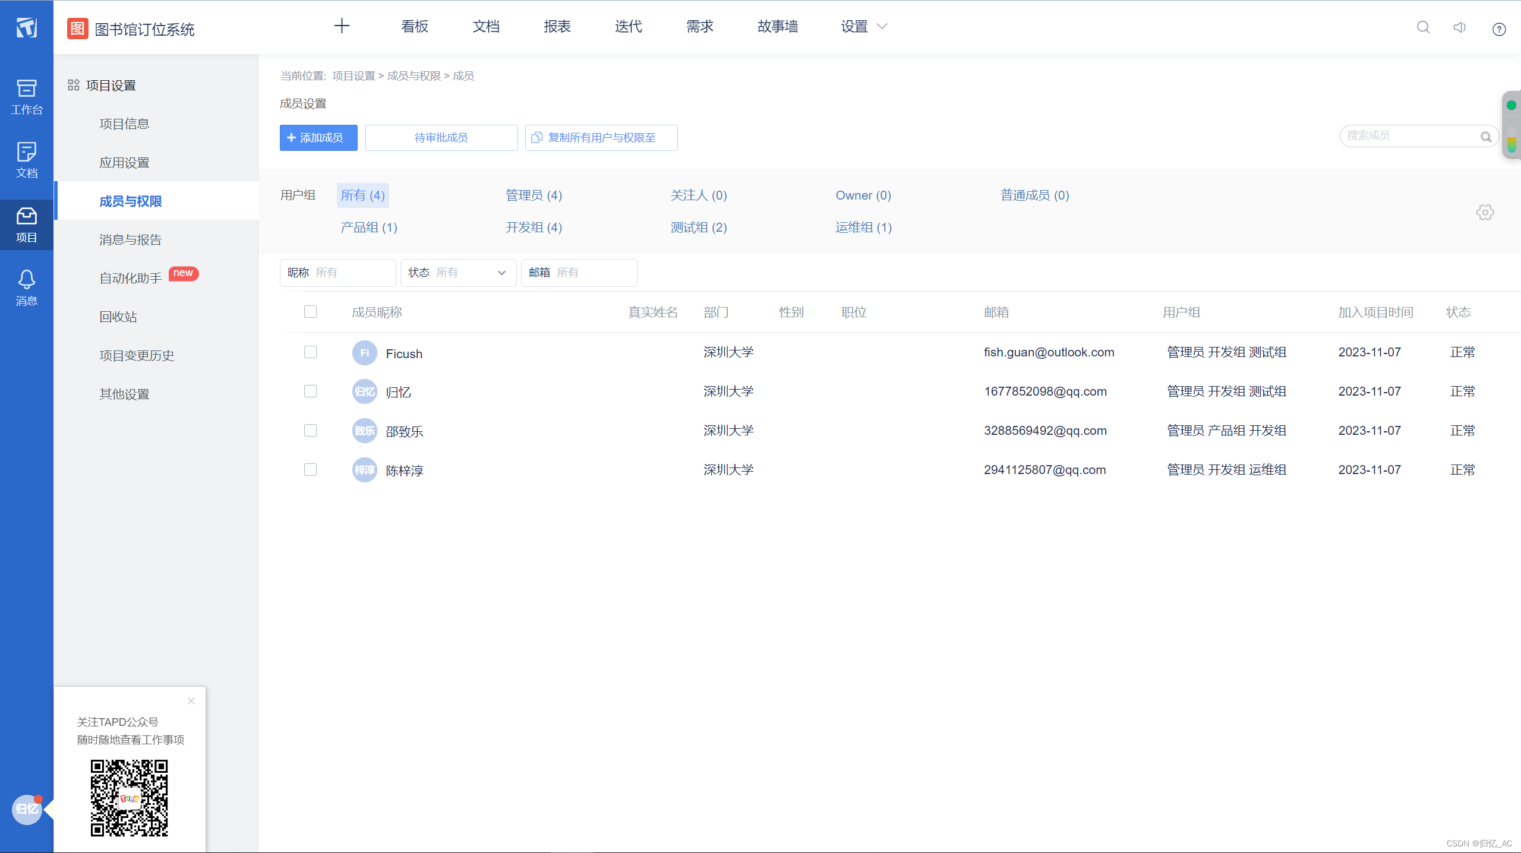The width and height of the screenshot is (1521, 853).
Task: Expand the 设置 dropdown in top navigation
Action: 863,26
